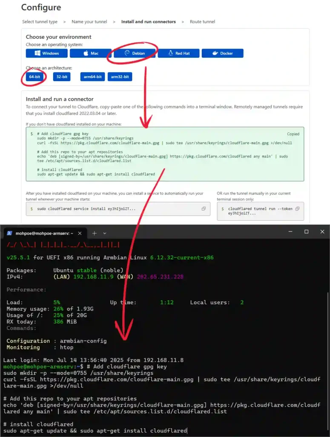The image size is (330, 437).
Task: Click the Armbian version v25.5.1 text
Action: (18, 257)
